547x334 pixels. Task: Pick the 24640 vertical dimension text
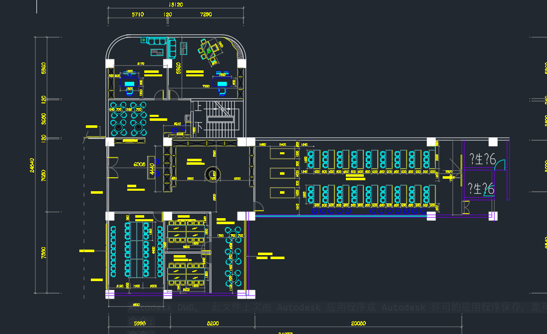click(32, 165)
